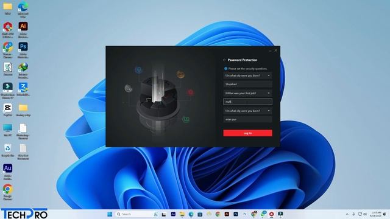Click the taskbar Search box
Image resolution: width=390 pixels, height=219 pixels.
(137, 214)
